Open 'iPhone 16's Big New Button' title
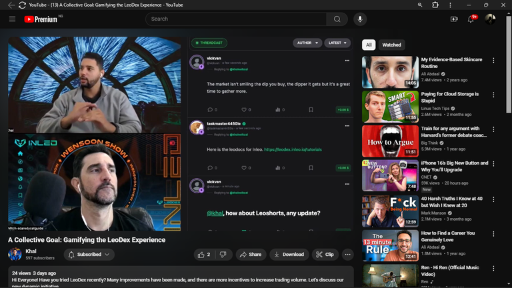512x288 pixels. [455, 166]
